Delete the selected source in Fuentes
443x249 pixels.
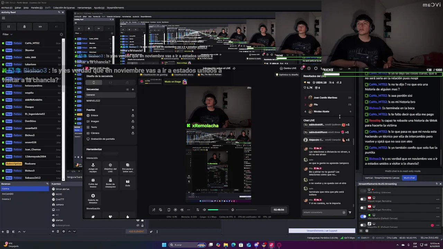pyautogui.click(x=58, y=231)
